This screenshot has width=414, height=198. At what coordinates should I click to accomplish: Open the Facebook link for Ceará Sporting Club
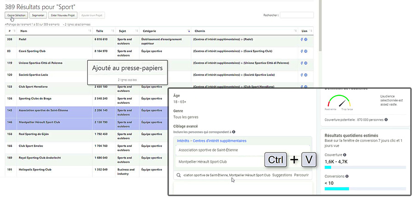coord(302,51)
